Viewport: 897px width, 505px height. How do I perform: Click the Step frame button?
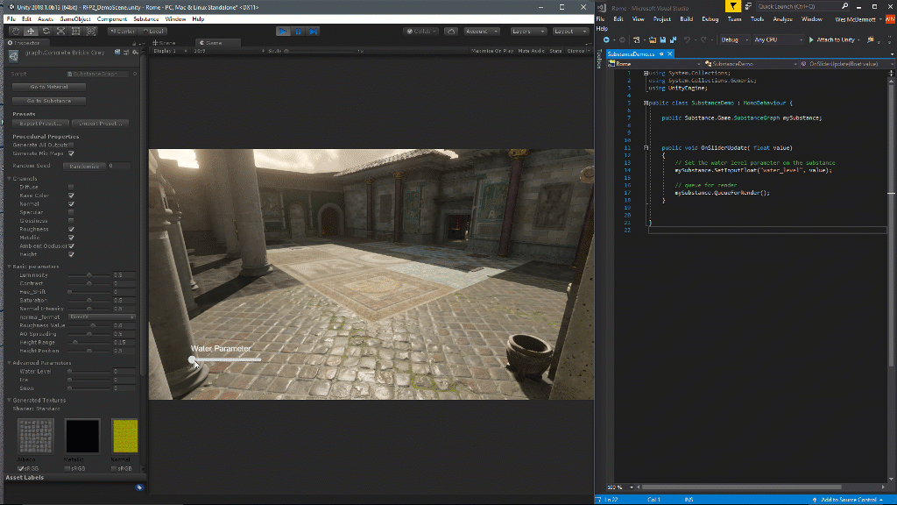[x=313, y=32]
